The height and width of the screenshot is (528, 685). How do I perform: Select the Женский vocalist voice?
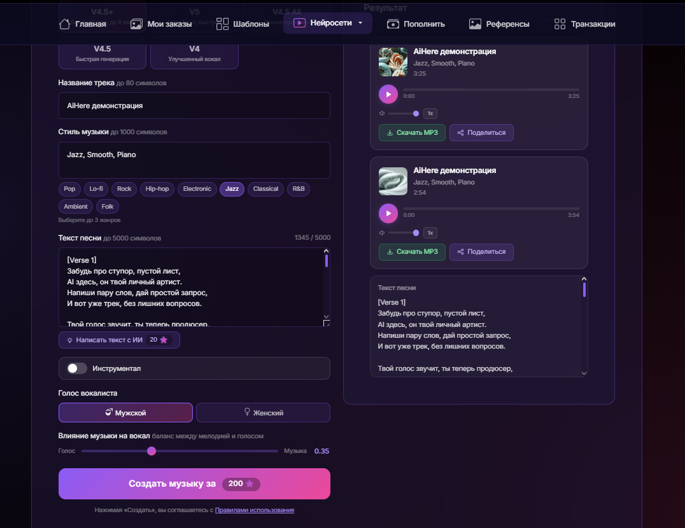(263, 412)
